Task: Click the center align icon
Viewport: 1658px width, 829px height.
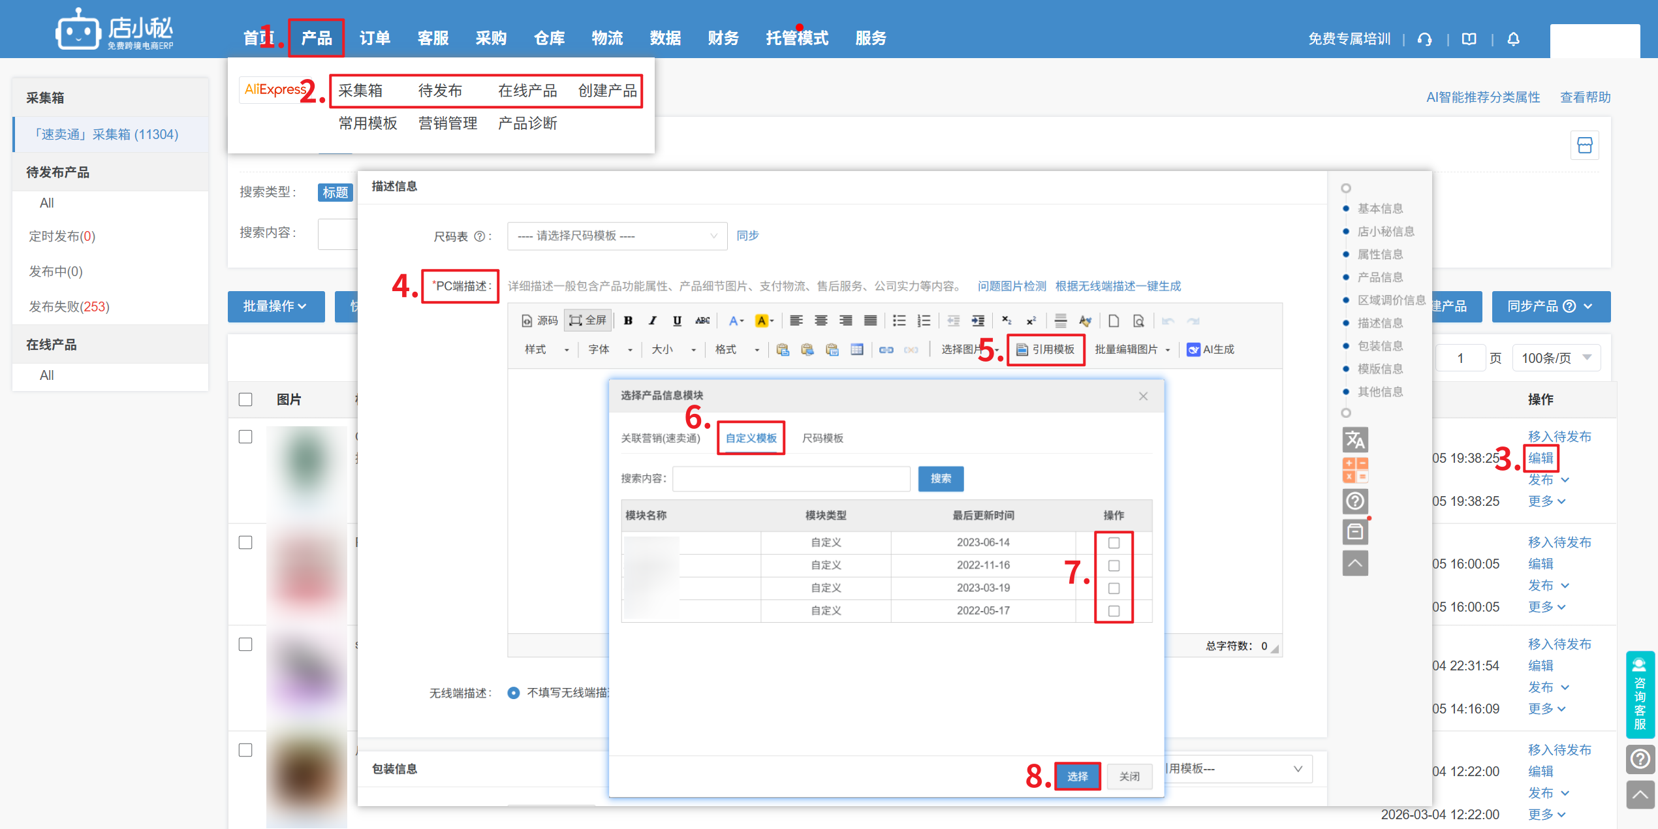Action: tap(821, 321)
